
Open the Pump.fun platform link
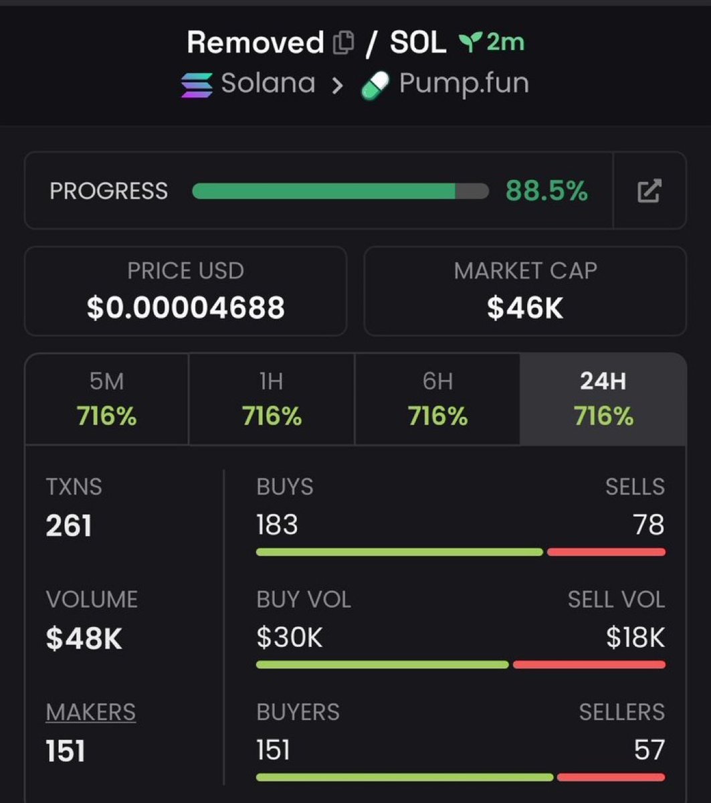point(464,84)
